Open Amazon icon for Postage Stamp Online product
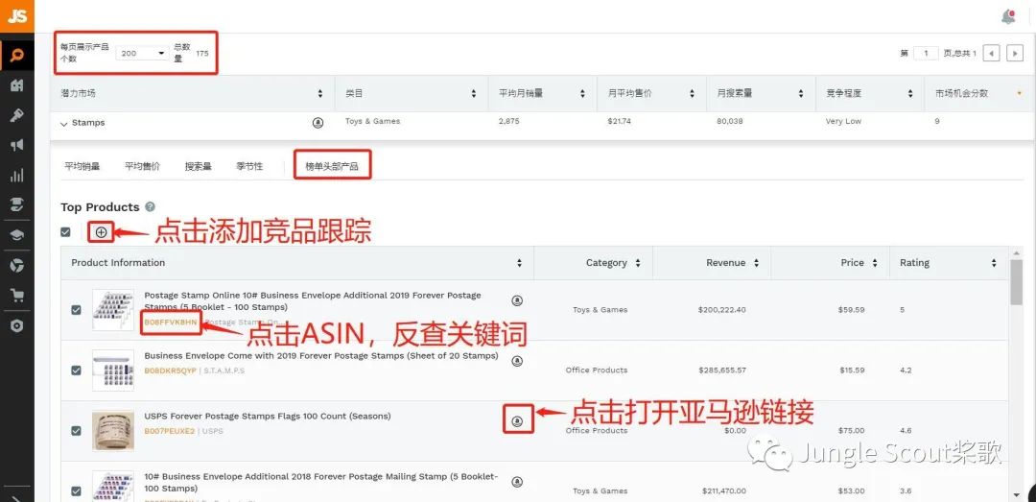Screen dimensions: 1036x502 click(517, 301)
